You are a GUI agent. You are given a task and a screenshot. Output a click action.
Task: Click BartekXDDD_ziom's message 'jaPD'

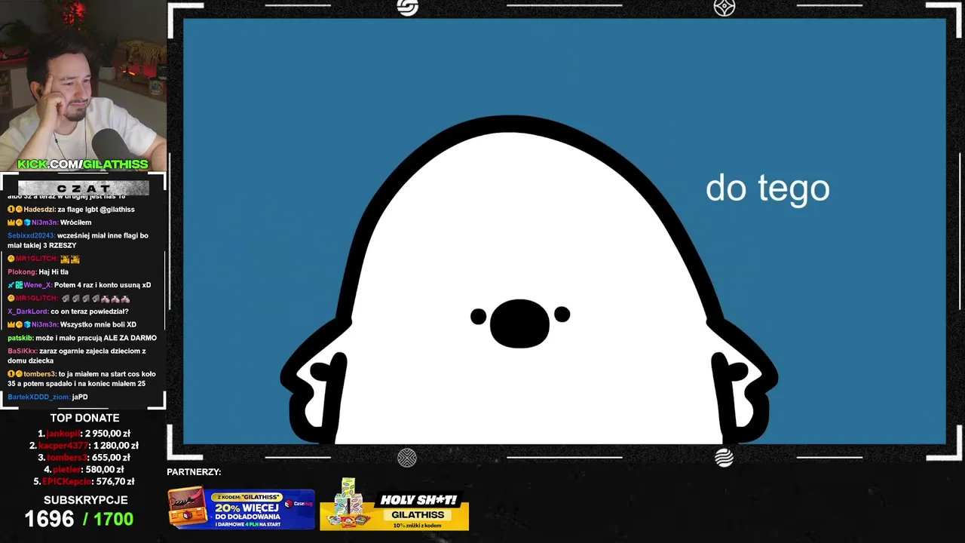pyautogui.click(x=47, y=397)
